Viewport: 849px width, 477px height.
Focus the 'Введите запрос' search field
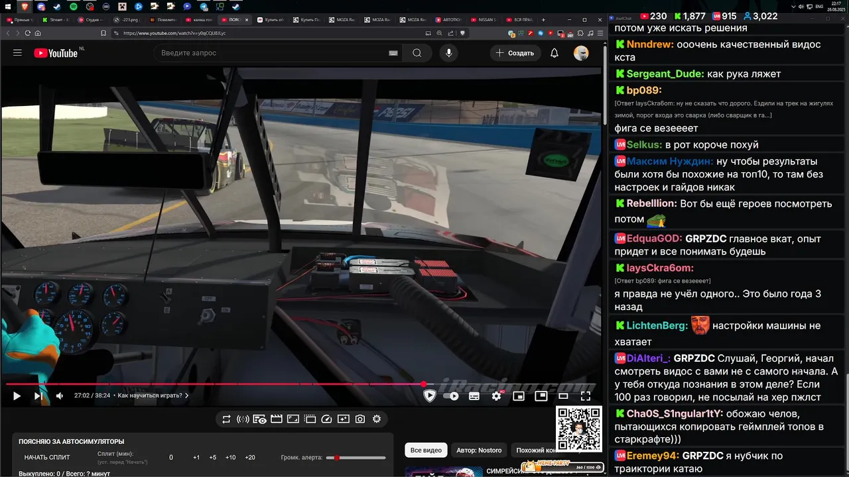(272, 53)
